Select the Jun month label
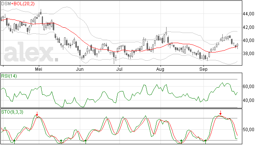The image size is (260, 145). pyautogui.click(x=80, y=69)
